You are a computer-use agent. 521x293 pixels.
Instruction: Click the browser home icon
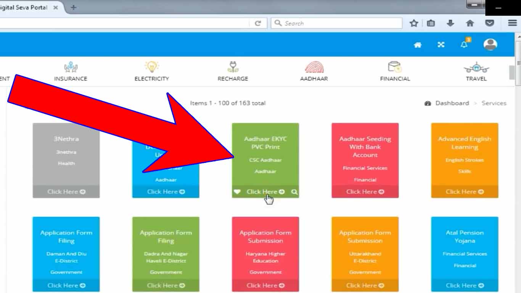470,23
